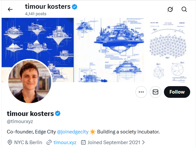Click 'Joined September 2021' text

pos(114,142)
